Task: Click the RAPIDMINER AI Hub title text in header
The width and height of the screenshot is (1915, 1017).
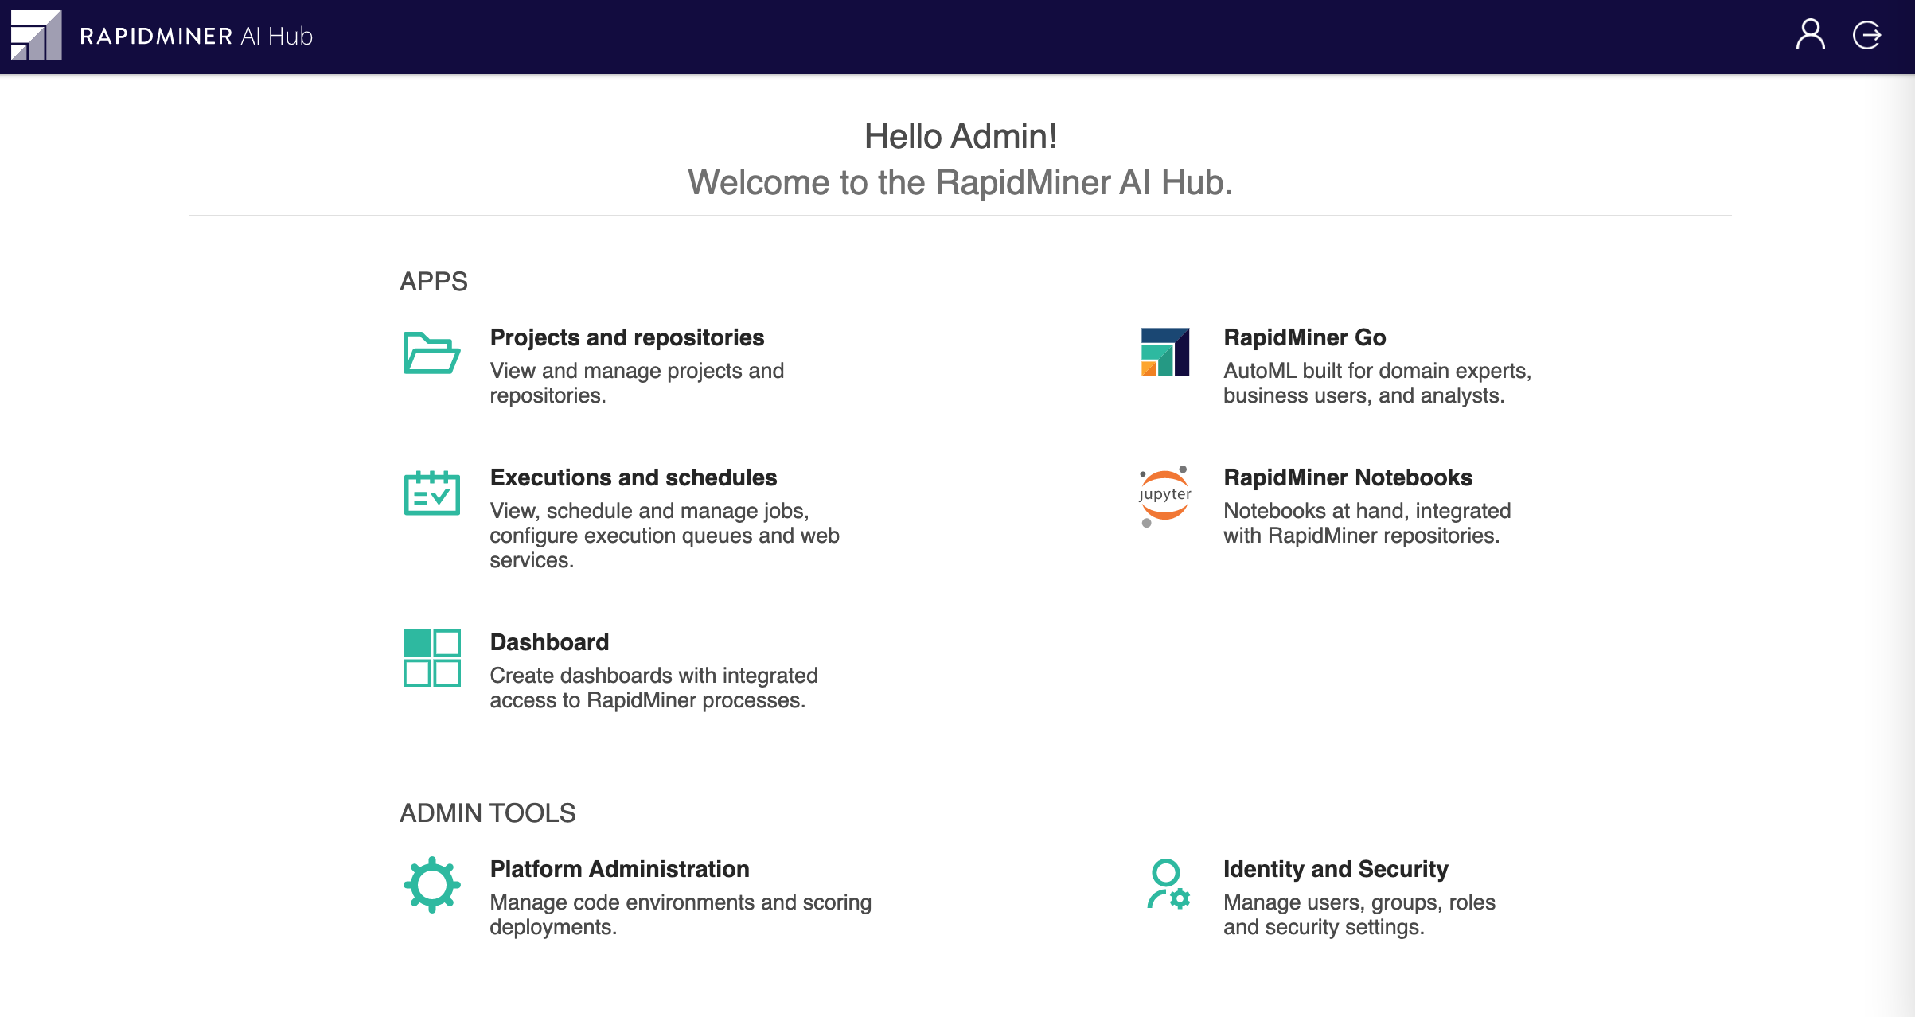Action: (x=195, y=34)
